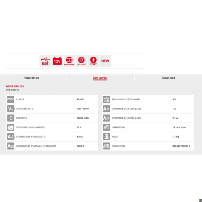Click the barcode icon beside Codice EAN

tap(106, 146)
